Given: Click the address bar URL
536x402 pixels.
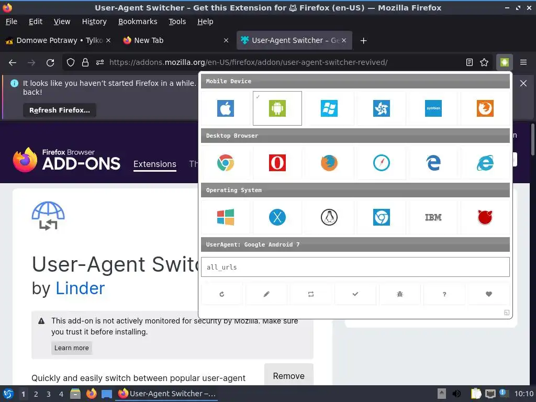Looking at the screenshot, I should pyautogui.click(x=248, y=62).
